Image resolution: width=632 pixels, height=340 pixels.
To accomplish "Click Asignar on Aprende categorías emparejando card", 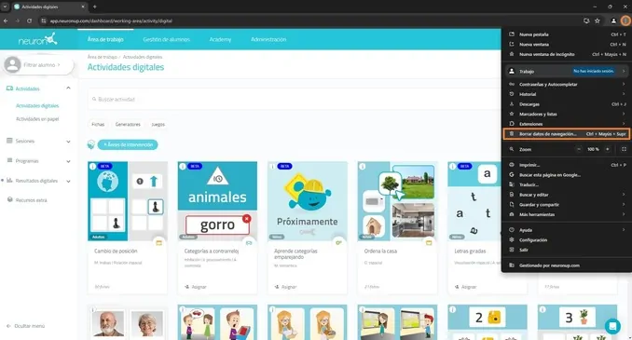I will (286, 287).
